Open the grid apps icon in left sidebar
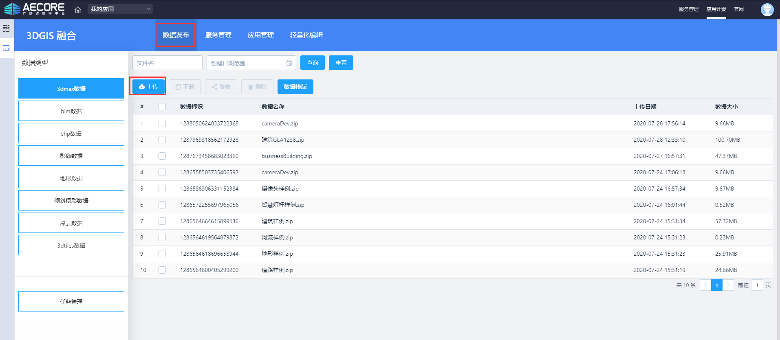 pos(6,29)
